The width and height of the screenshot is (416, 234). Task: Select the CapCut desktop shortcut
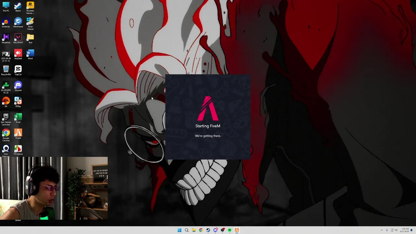click(x=18, y=71)
